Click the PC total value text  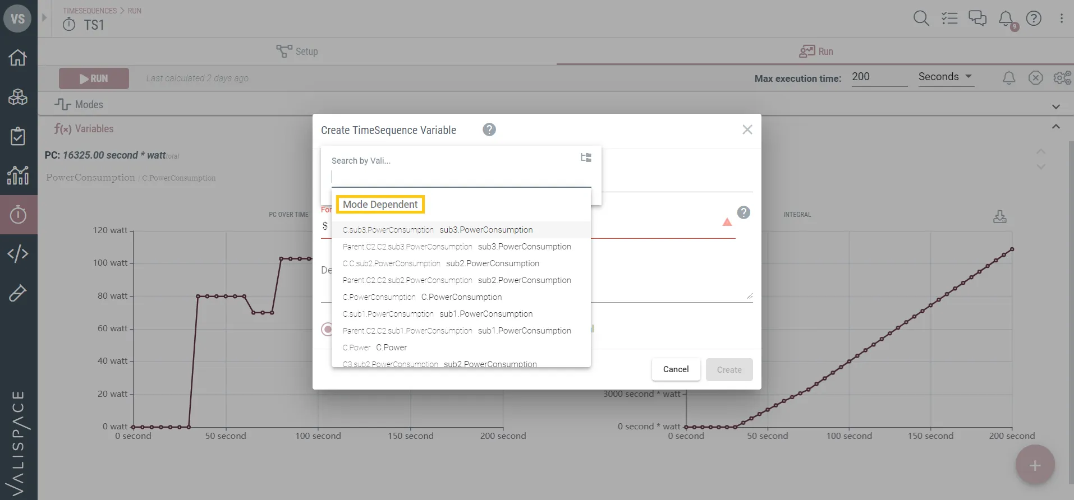(112, 155)
